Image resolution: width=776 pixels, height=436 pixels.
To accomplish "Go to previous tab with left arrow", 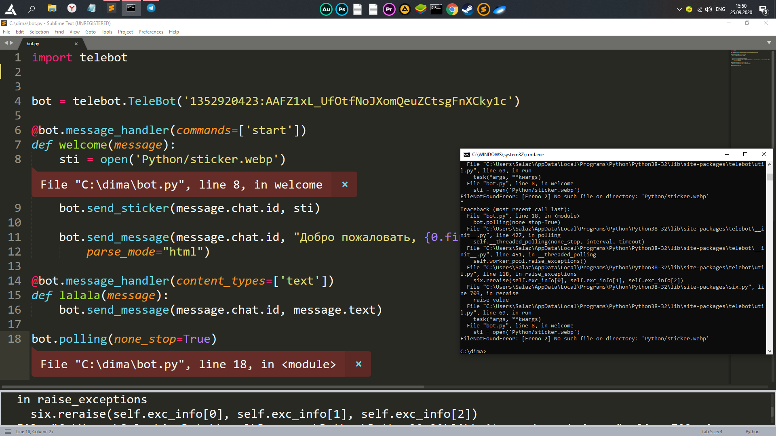I will click(x=6, y=43).
